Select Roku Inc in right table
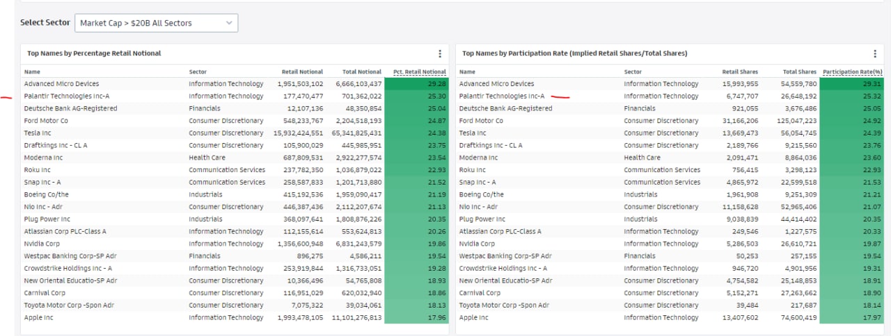 [x=473, y=170]
